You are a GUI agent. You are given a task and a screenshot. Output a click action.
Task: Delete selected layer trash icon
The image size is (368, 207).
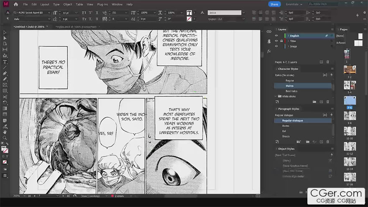pos(327,62)
